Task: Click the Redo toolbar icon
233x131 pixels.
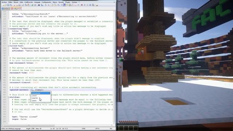Action: (35, 5)
